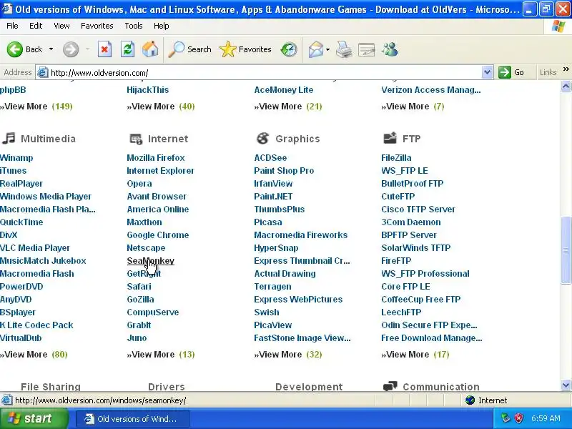The image size is (572, 429).
Task: Click the green Go button
Action: point(511,73)
